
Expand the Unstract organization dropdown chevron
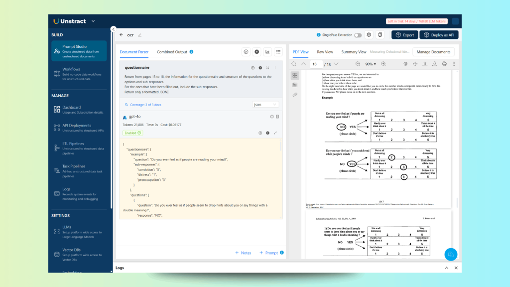tap(93, 21)
